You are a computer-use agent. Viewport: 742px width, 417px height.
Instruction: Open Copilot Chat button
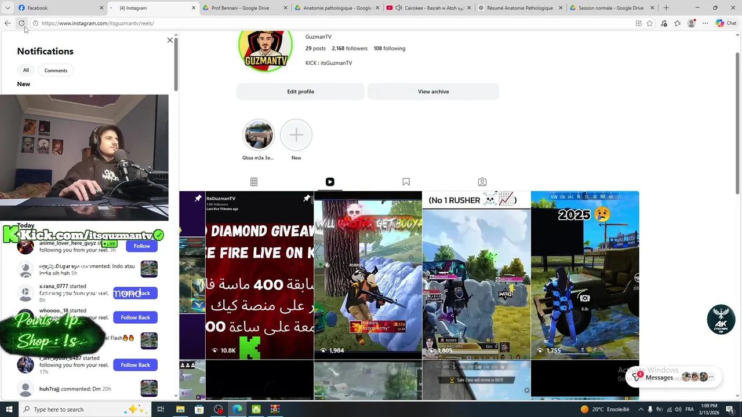coord(726,23)
